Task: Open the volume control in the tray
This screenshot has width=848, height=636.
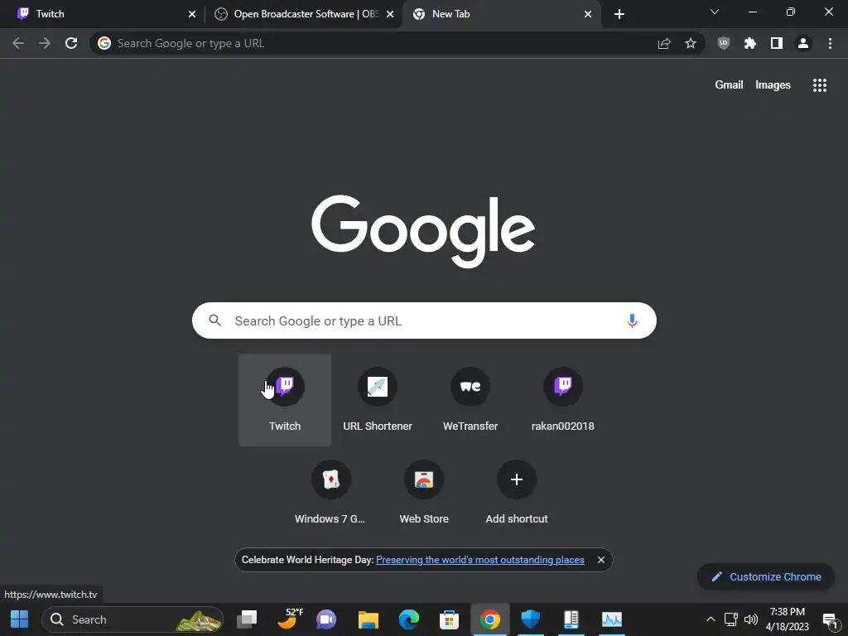Action: 750,619
